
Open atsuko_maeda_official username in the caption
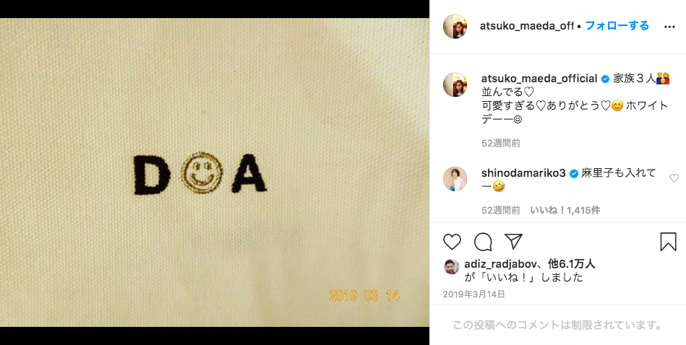539,79
